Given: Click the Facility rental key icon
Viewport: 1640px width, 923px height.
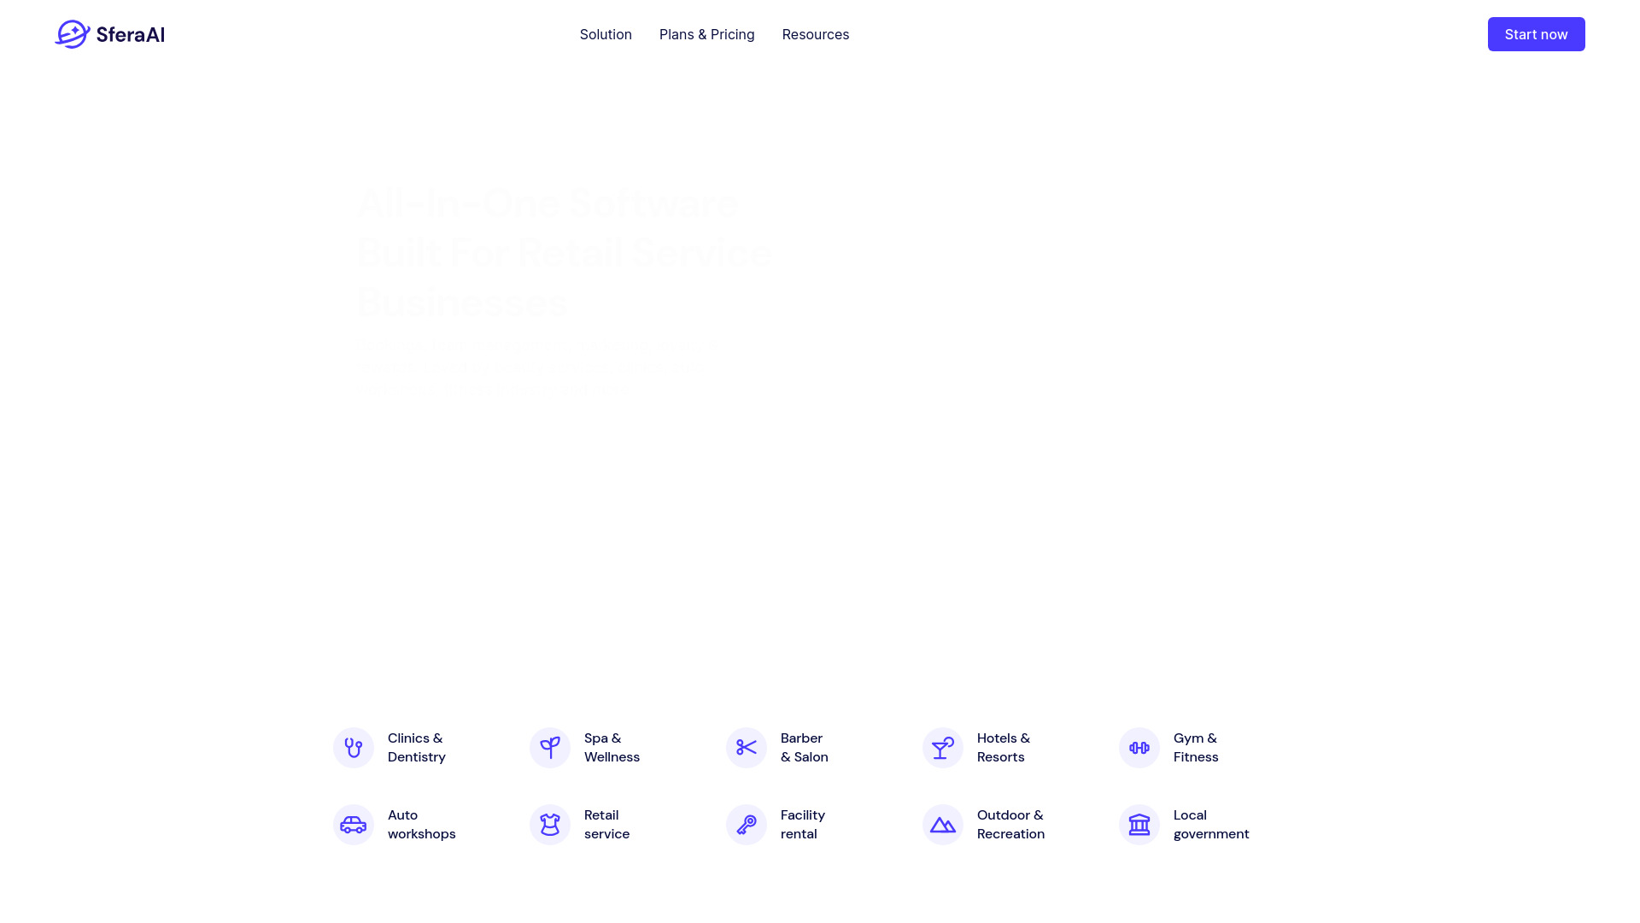Looking at the screenshot, I should tap(747, 824).
